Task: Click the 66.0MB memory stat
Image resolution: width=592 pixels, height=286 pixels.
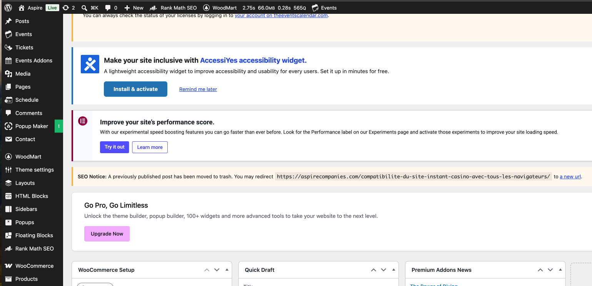Action: pos(266,8)
